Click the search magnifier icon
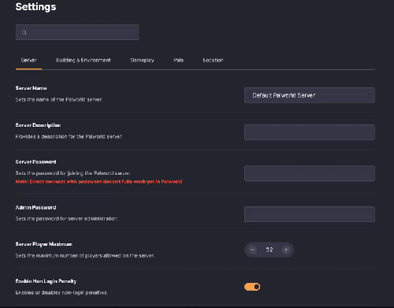Viewport: 394px width, 308px height. [24, 32]
